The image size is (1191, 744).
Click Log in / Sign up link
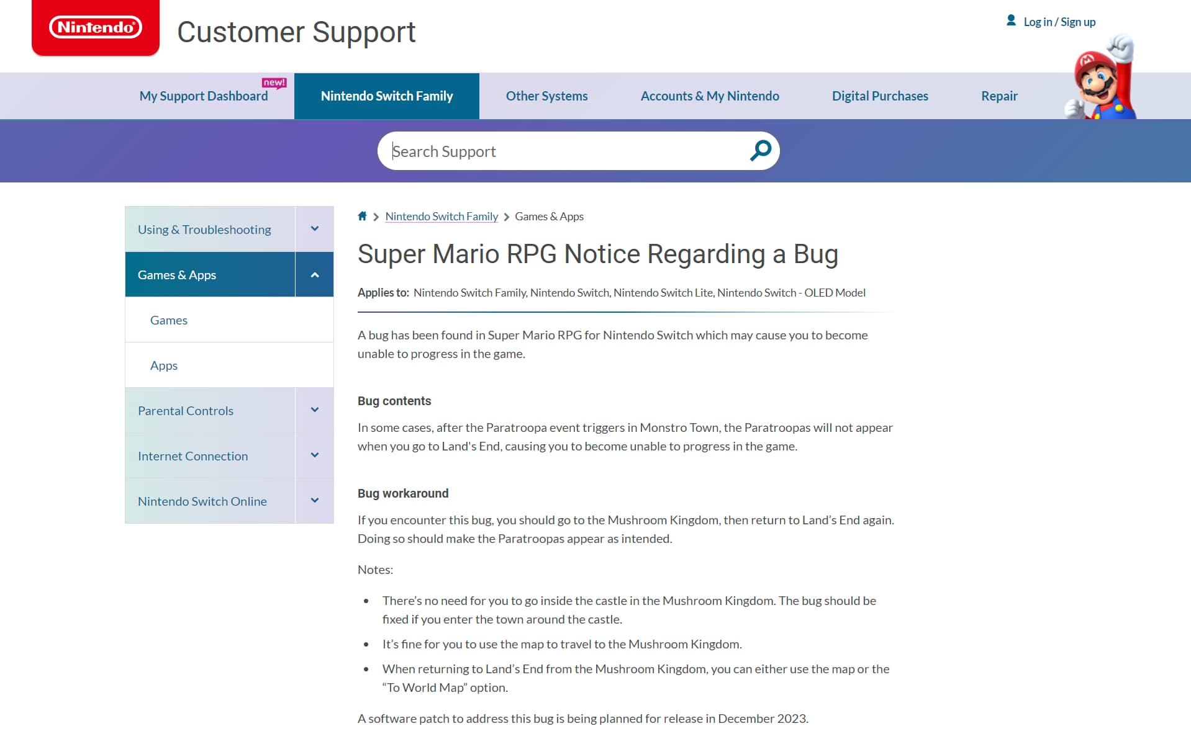pyautogui.click(x=1059, y=22)
